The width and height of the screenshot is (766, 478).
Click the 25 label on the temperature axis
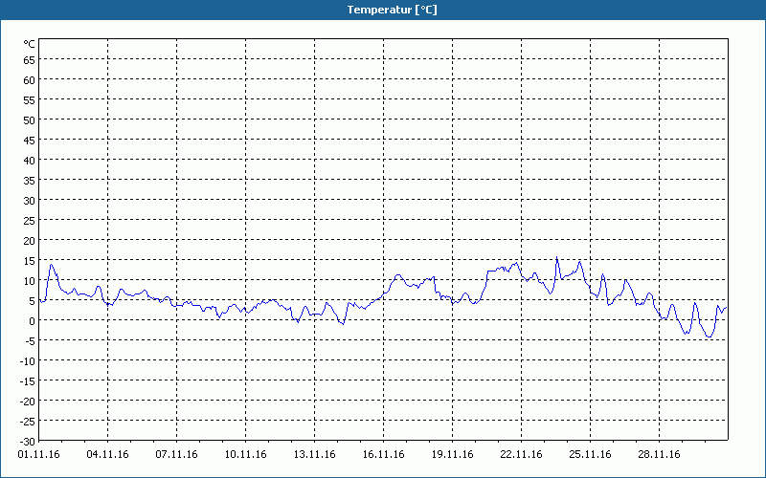[30, 221]
